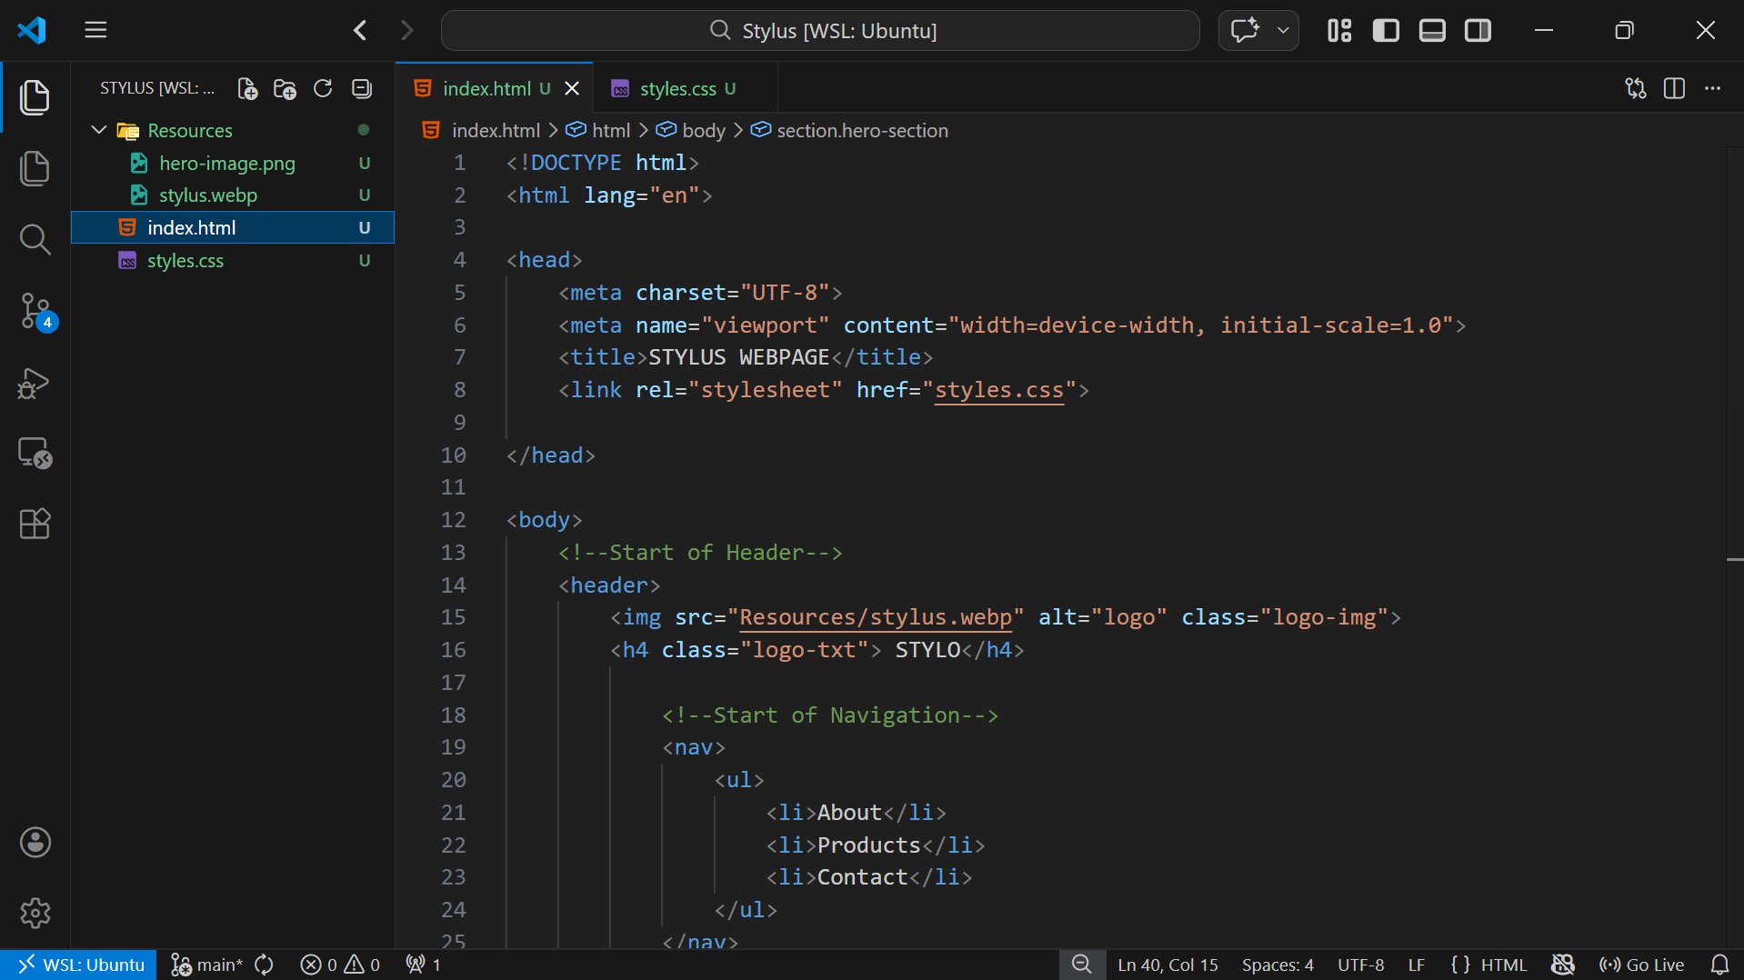Collapse all folders in explorer
Viewport: 1744px width, 980px height.
point(362,88)
